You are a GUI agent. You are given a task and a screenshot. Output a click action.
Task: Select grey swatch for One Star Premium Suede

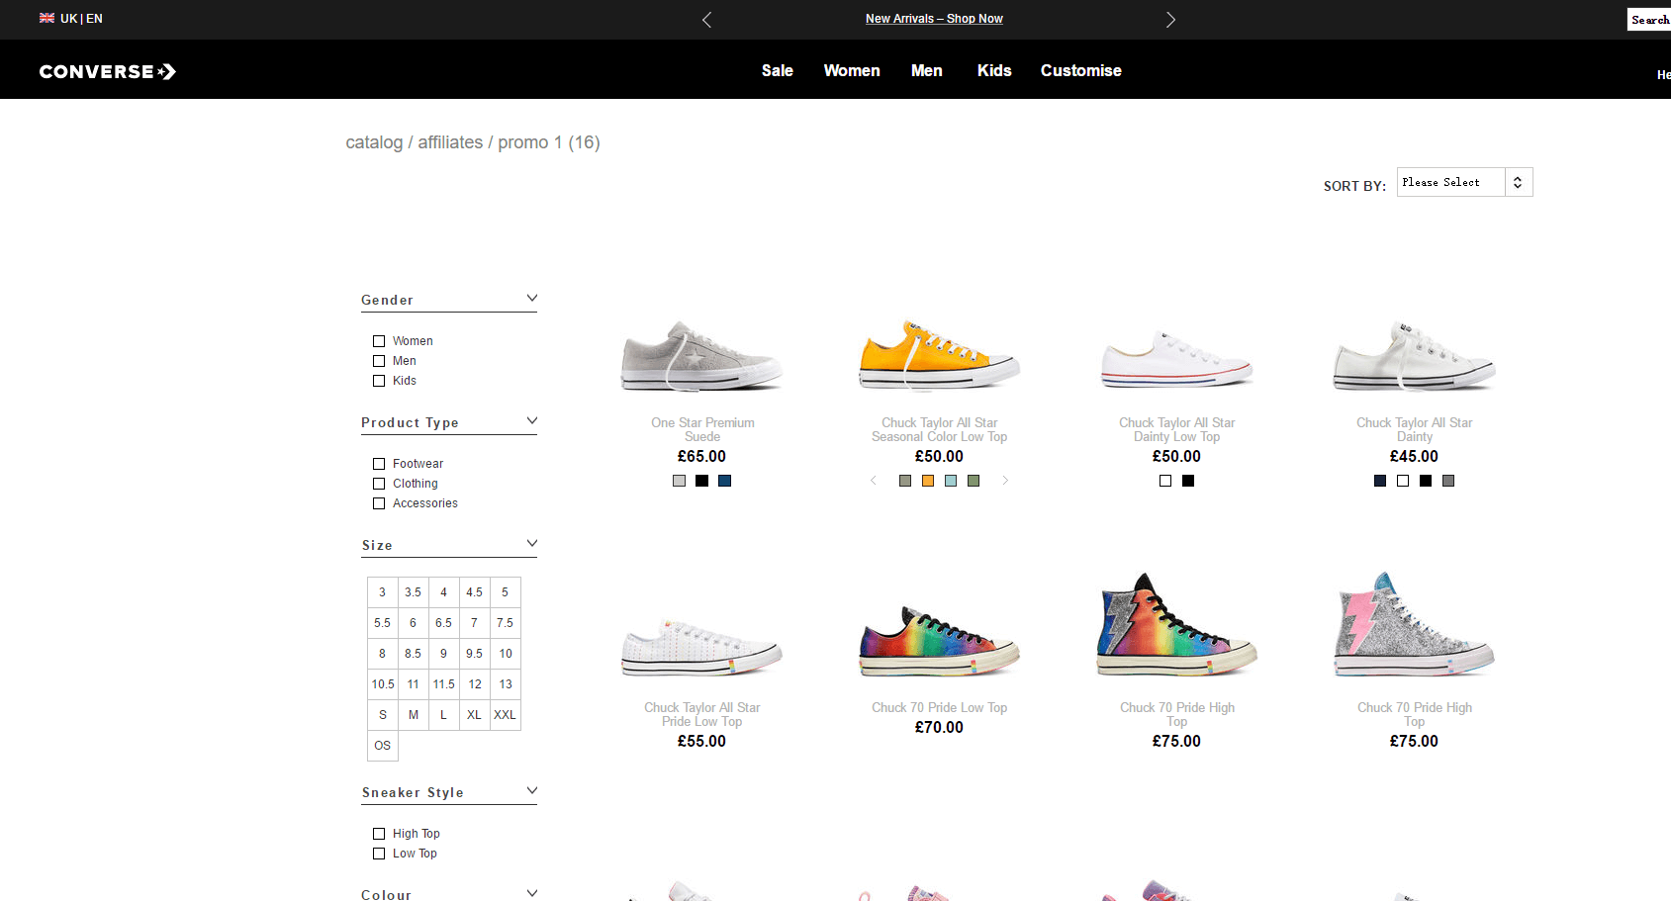[x=679, y=481]
